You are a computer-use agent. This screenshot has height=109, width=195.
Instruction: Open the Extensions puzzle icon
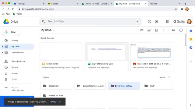(x=182, y=9)
